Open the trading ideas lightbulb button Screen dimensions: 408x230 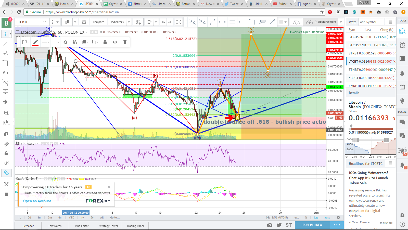[x=149, y=22]
